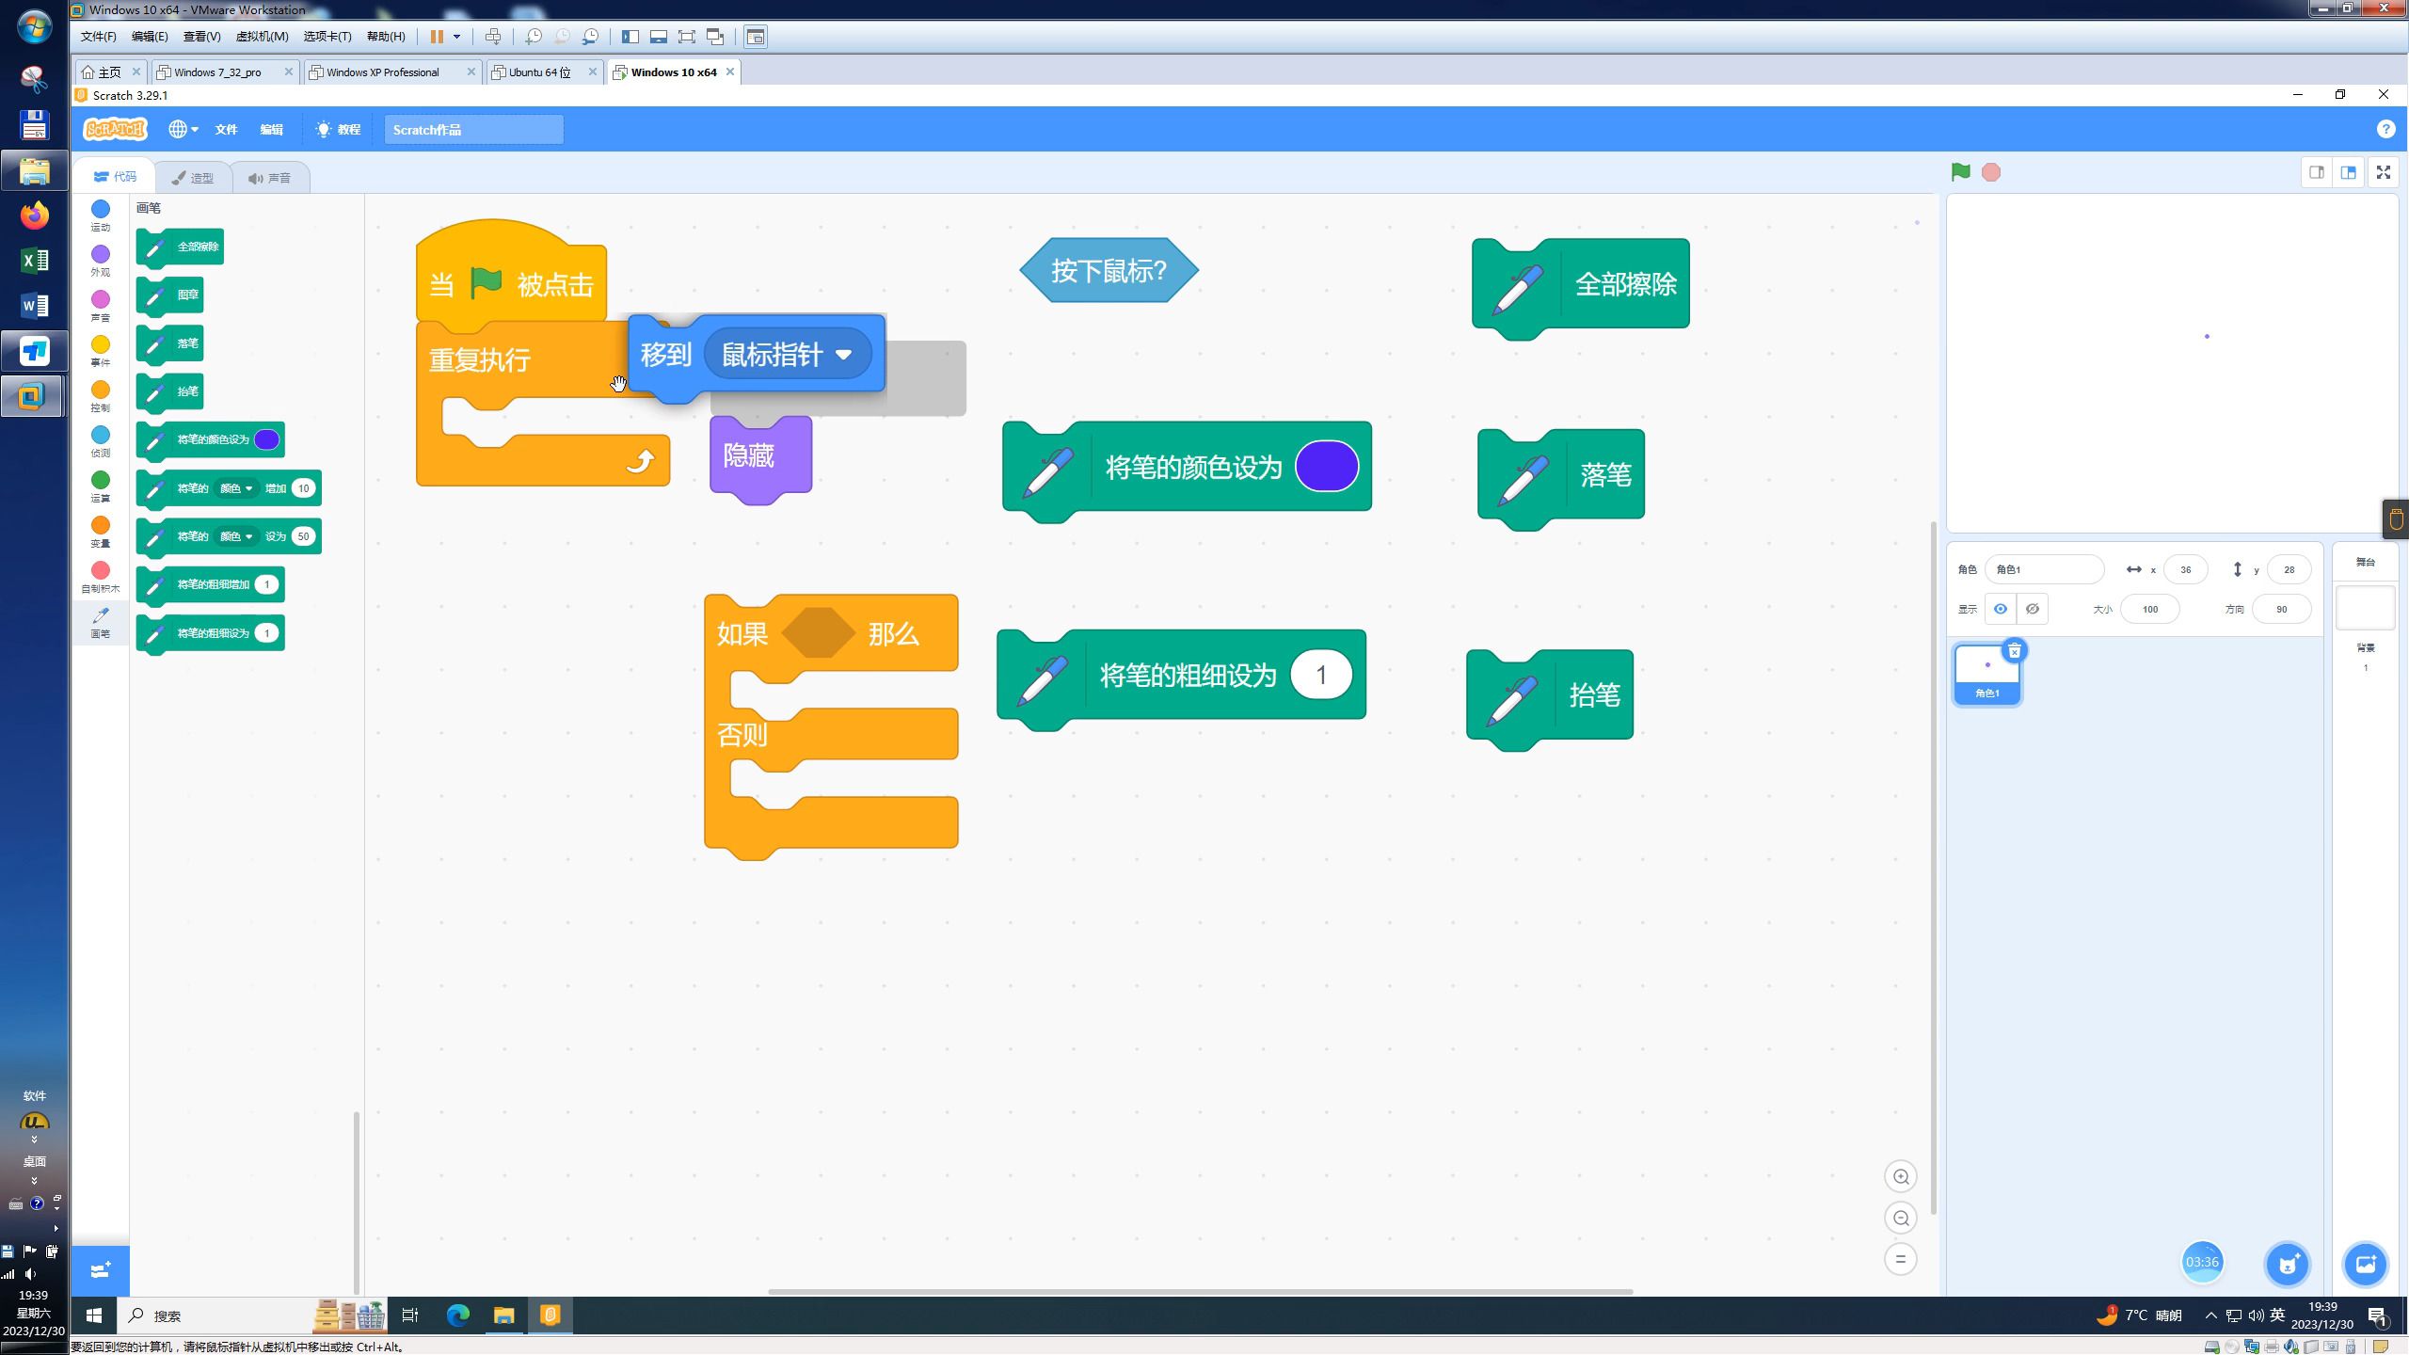Viewport: 2409px width, 1355px height.
Task: Zoom in the code workspace
Action: [1900, 1177]
